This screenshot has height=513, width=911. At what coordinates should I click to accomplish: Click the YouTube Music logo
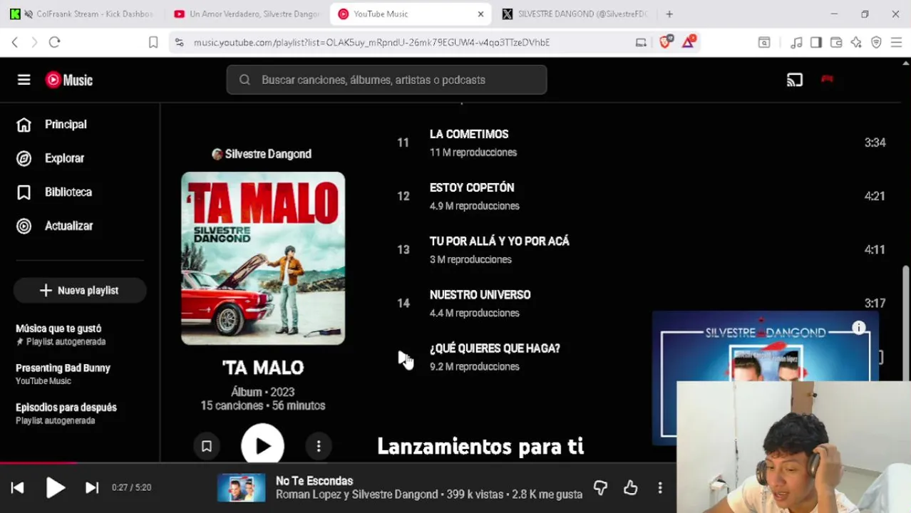(x=69, y=80)
